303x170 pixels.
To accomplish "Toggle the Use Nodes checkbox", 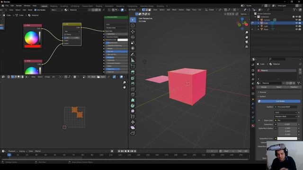I will click(x=36, y=10).
